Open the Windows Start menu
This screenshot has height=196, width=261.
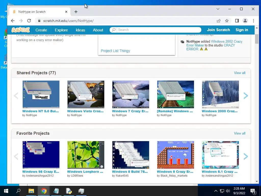point(6,191)
